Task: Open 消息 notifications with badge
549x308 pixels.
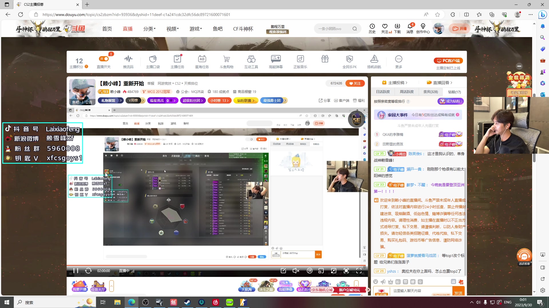Action: point(410,29)
